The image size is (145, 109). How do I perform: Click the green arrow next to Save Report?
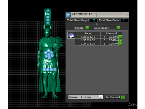point(118,28)
